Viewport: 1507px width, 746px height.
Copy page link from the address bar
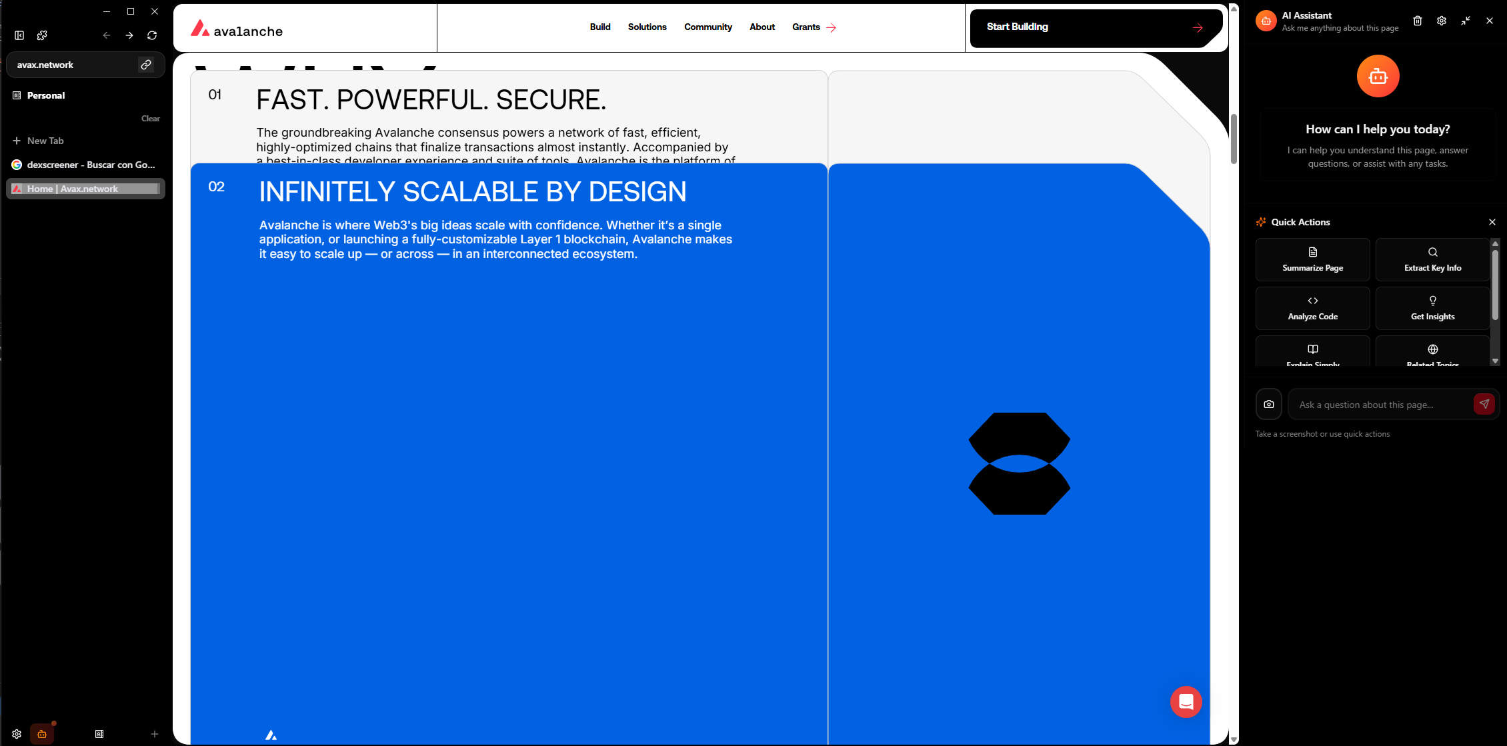tap(146, 65)
